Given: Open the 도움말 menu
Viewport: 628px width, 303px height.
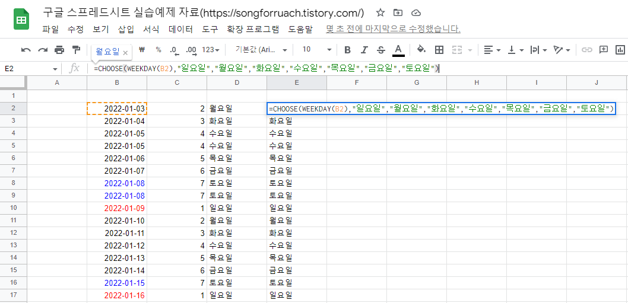Looking at the screenshot, I should tap(300, 29).
